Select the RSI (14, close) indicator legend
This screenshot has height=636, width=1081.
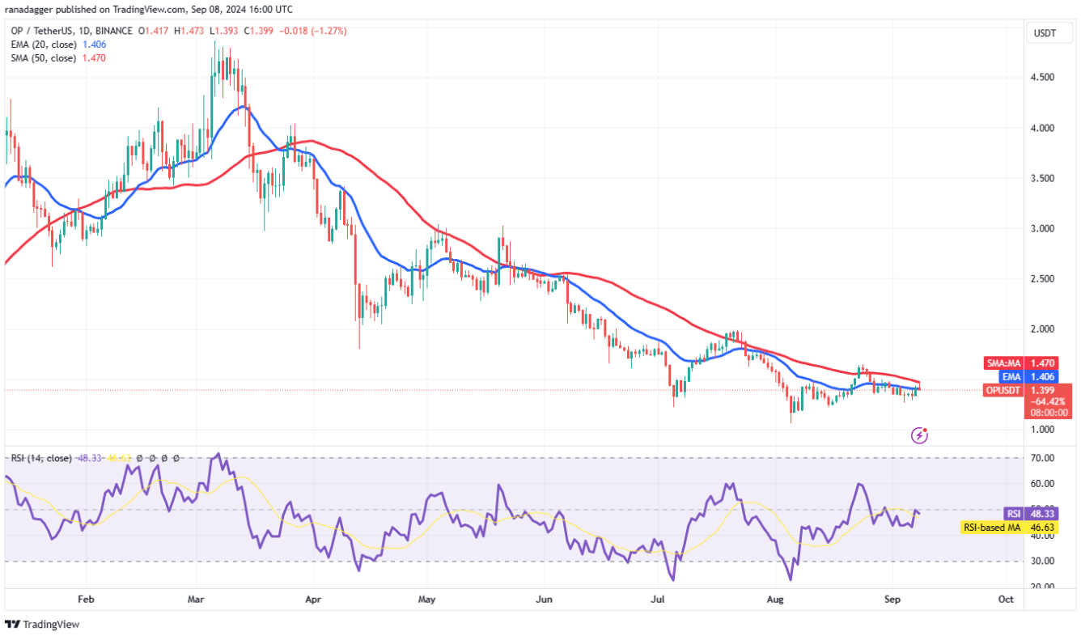[42, 459]
